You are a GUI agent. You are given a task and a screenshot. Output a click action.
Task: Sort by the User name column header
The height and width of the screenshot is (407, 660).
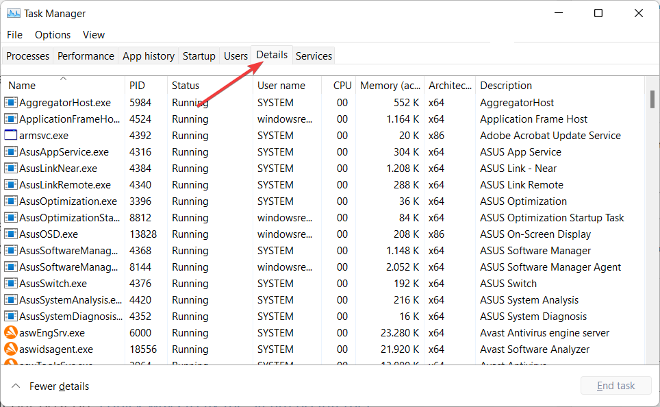click(287, 85)
